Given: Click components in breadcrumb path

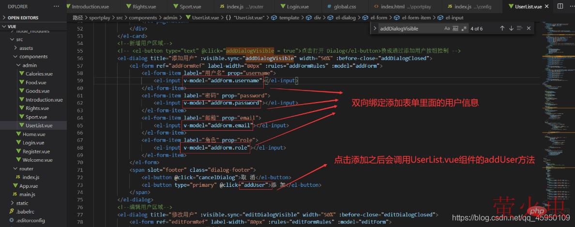Looking at the screenshot, I should (143, 17).
